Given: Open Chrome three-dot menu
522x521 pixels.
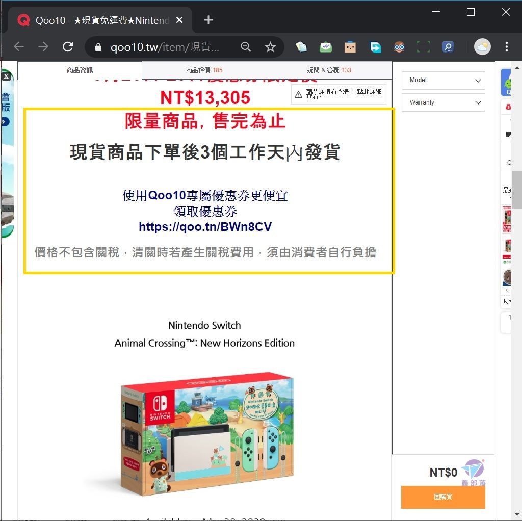Looking at the screenshot, I should click(506, 47).
